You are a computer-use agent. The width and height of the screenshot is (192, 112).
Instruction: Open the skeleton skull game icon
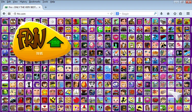click(x=92, y=69)
